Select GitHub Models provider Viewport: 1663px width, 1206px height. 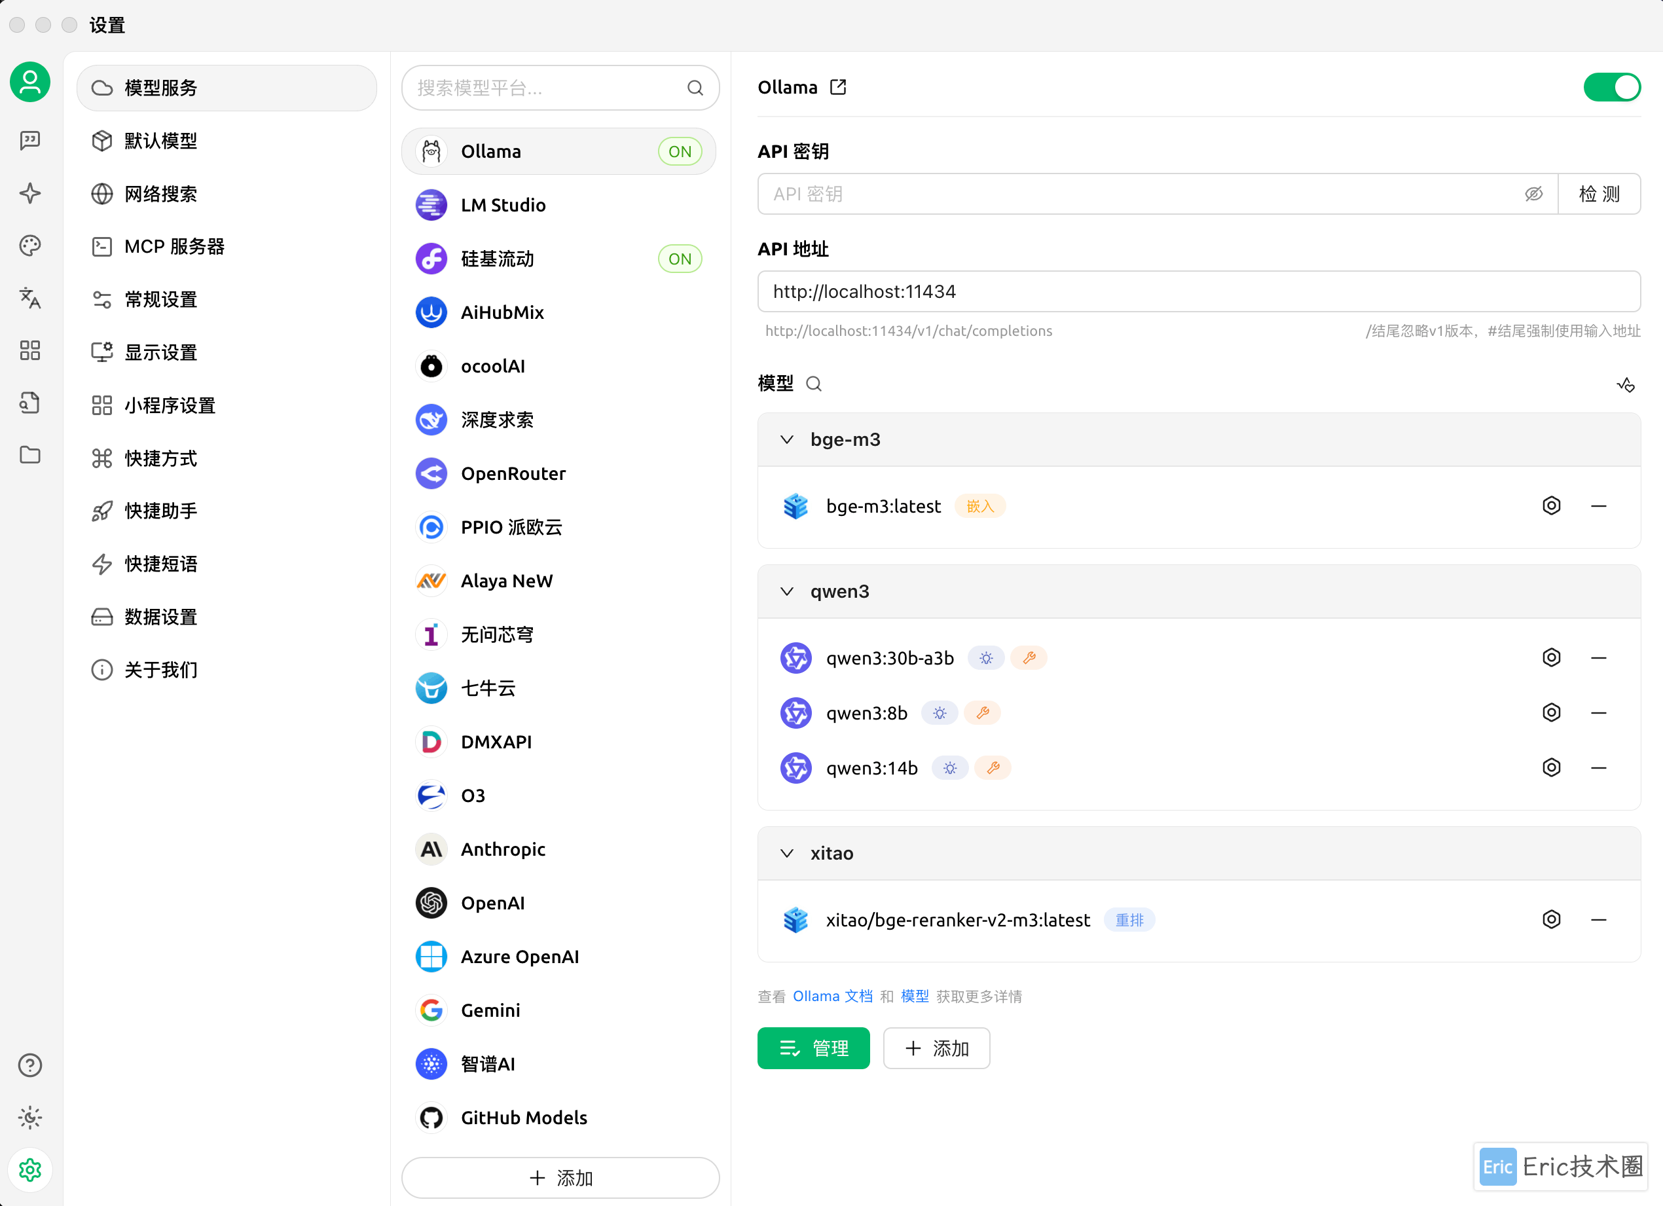[558, 1118]
